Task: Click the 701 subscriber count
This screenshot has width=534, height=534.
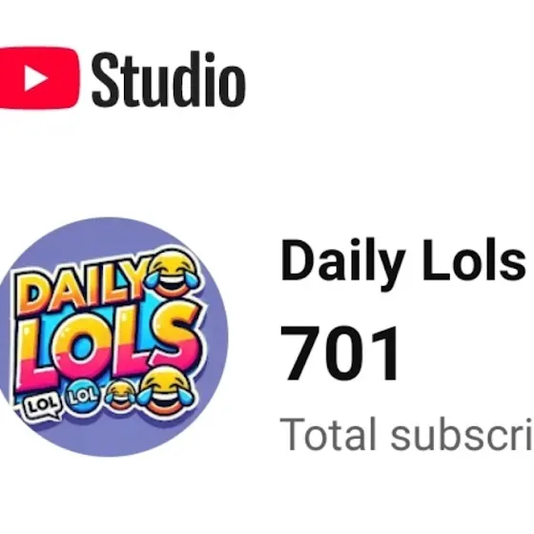Action: 339,353
